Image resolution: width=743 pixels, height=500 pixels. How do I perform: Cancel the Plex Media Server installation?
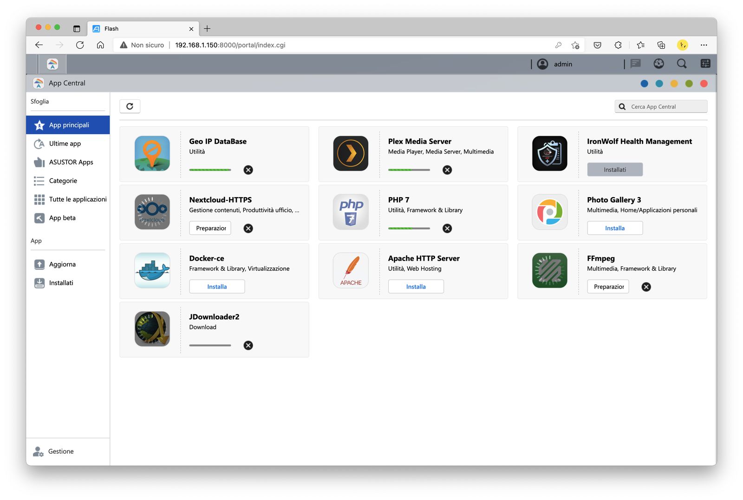click(x=447, y=170)
